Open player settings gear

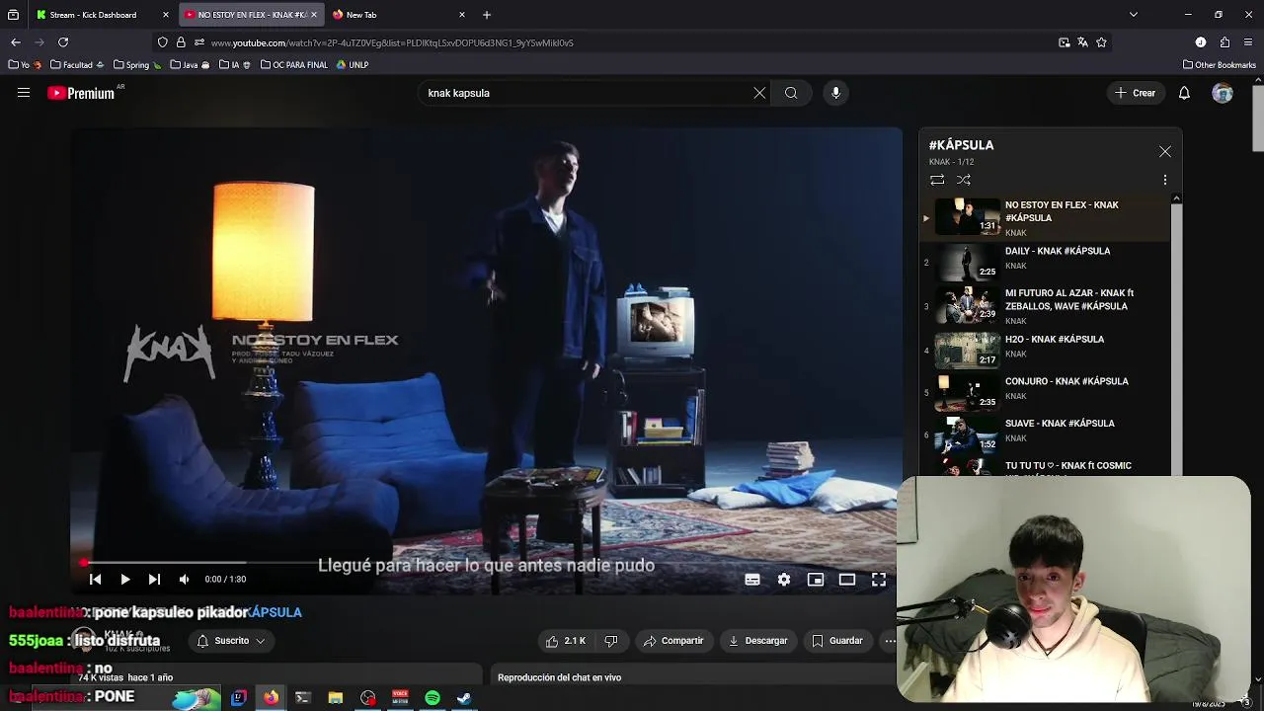(784, 580)
